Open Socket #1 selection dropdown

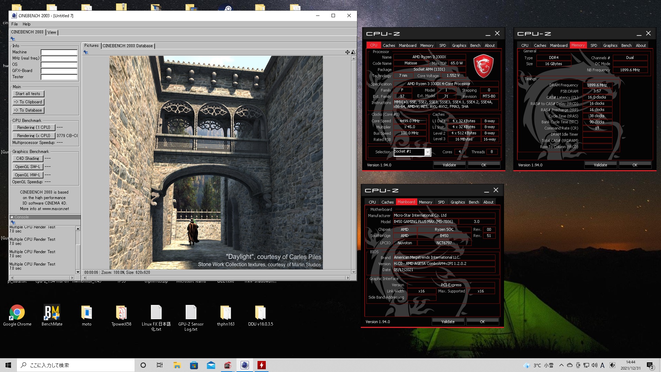[x=427, y=152]
